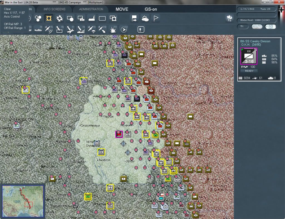The image size is (285, 219).
Task: Click the empty rectangle toolbar icon
Action: click(x=102, y=18)
